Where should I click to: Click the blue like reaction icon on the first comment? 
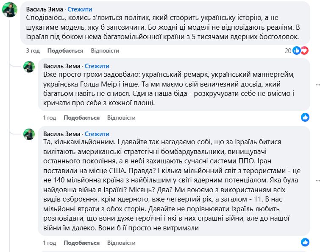296,50
